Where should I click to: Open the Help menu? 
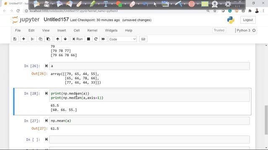pos(129,30)
